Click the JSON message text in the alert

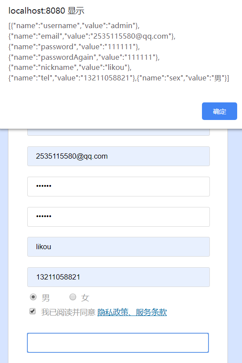click(119, 51)
